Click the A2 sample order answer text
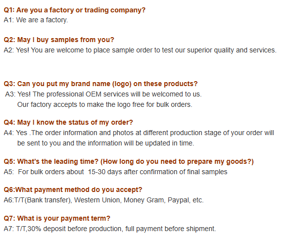Viewport: 291px width, 238px height. pyautogui.click(x=140, y=50)
